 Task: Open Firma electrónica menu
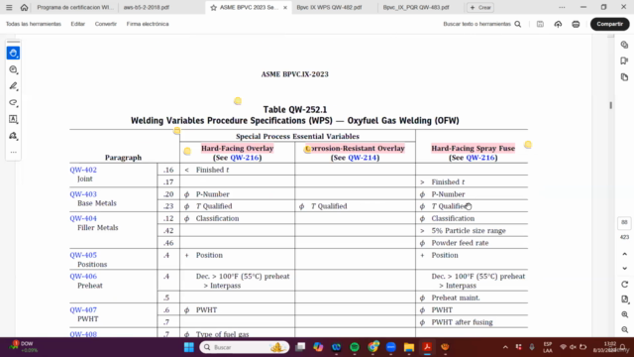148,24
